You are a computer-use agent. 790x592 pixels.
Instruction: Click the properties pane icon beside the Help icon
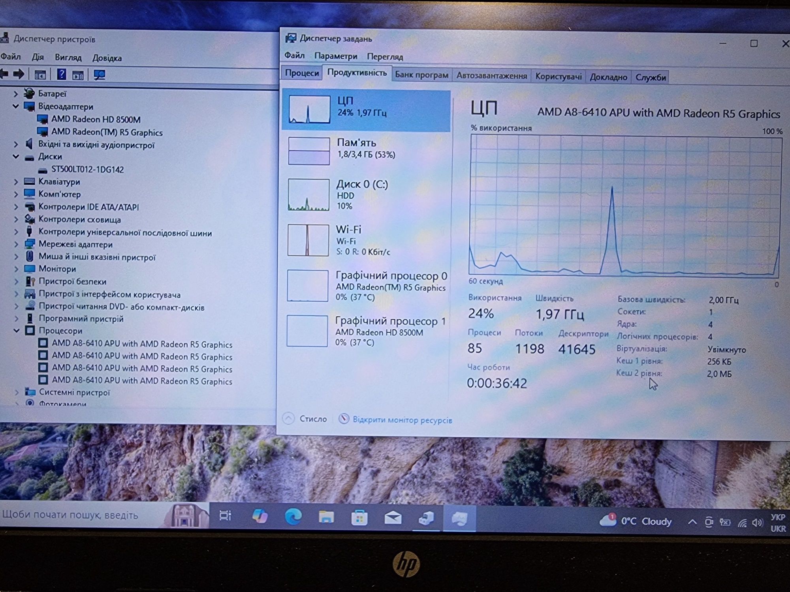[78, 75]
